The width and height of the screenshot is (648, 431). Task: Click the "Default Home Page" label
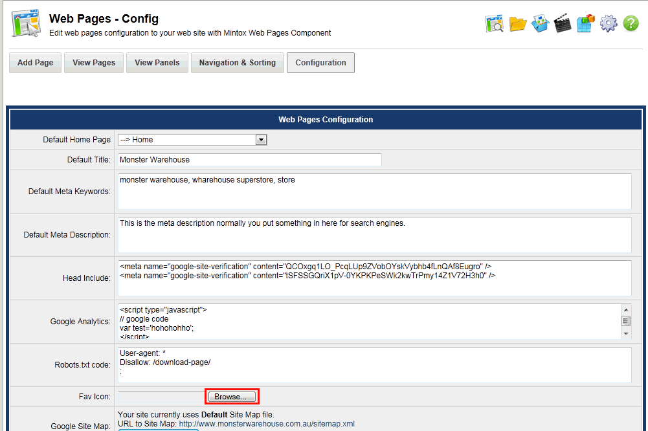[77, 140]
